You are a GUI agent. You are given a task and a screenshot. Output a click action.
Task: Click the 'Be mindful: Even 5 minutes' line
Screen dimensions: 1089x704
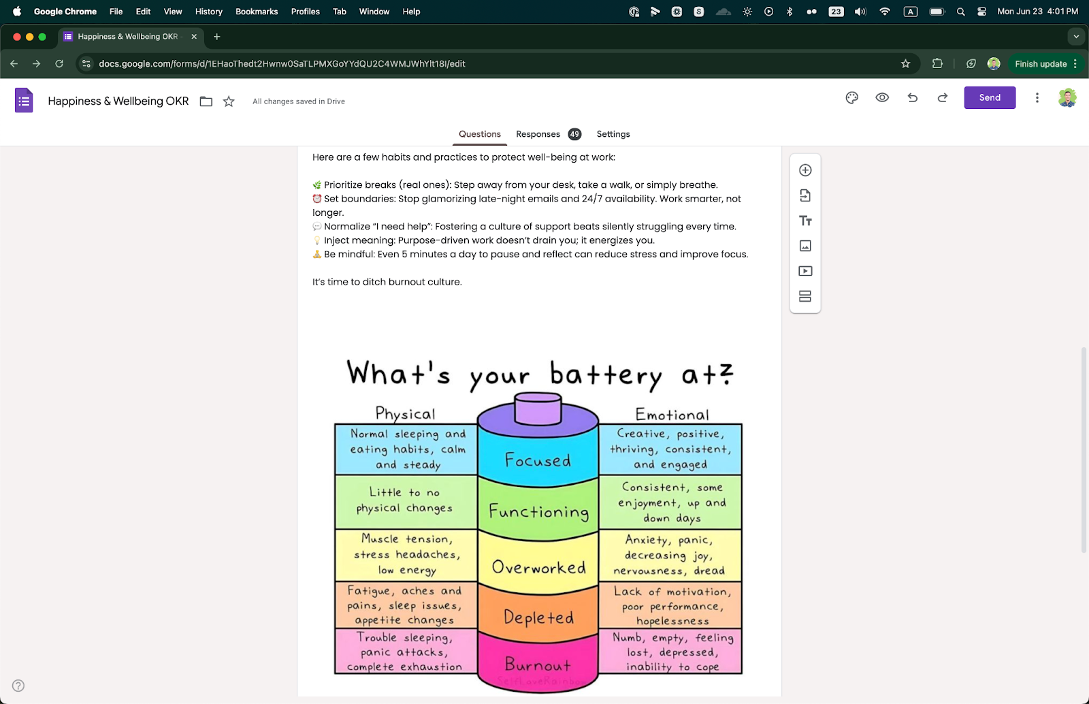(530, 255)
